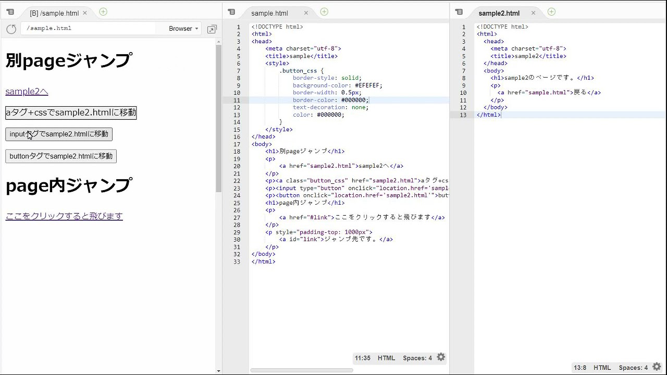Open pane menu icon left of sample.html editor tab
The height and width of the screenshot is (375, 667).
click(x=231, y=12)
